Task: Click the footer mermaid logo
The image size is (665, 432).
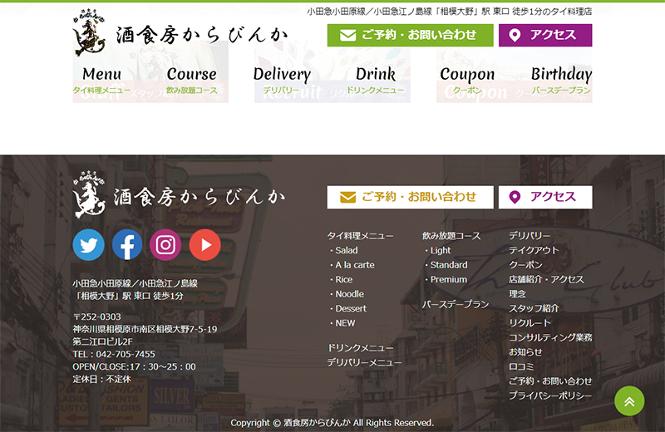Action: (180, 196)
